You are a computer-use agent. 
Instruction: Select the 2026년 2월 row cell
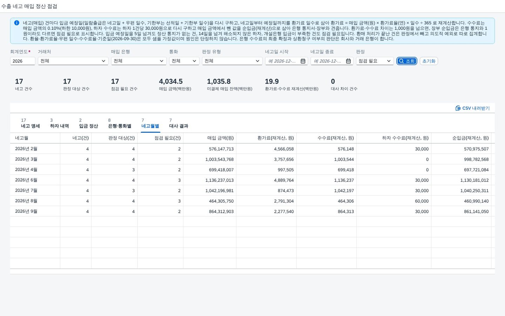coord(35,149)
